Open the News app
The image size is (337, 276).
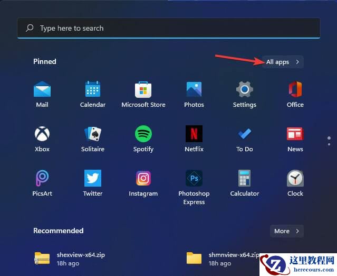click(x=295, y=139)
